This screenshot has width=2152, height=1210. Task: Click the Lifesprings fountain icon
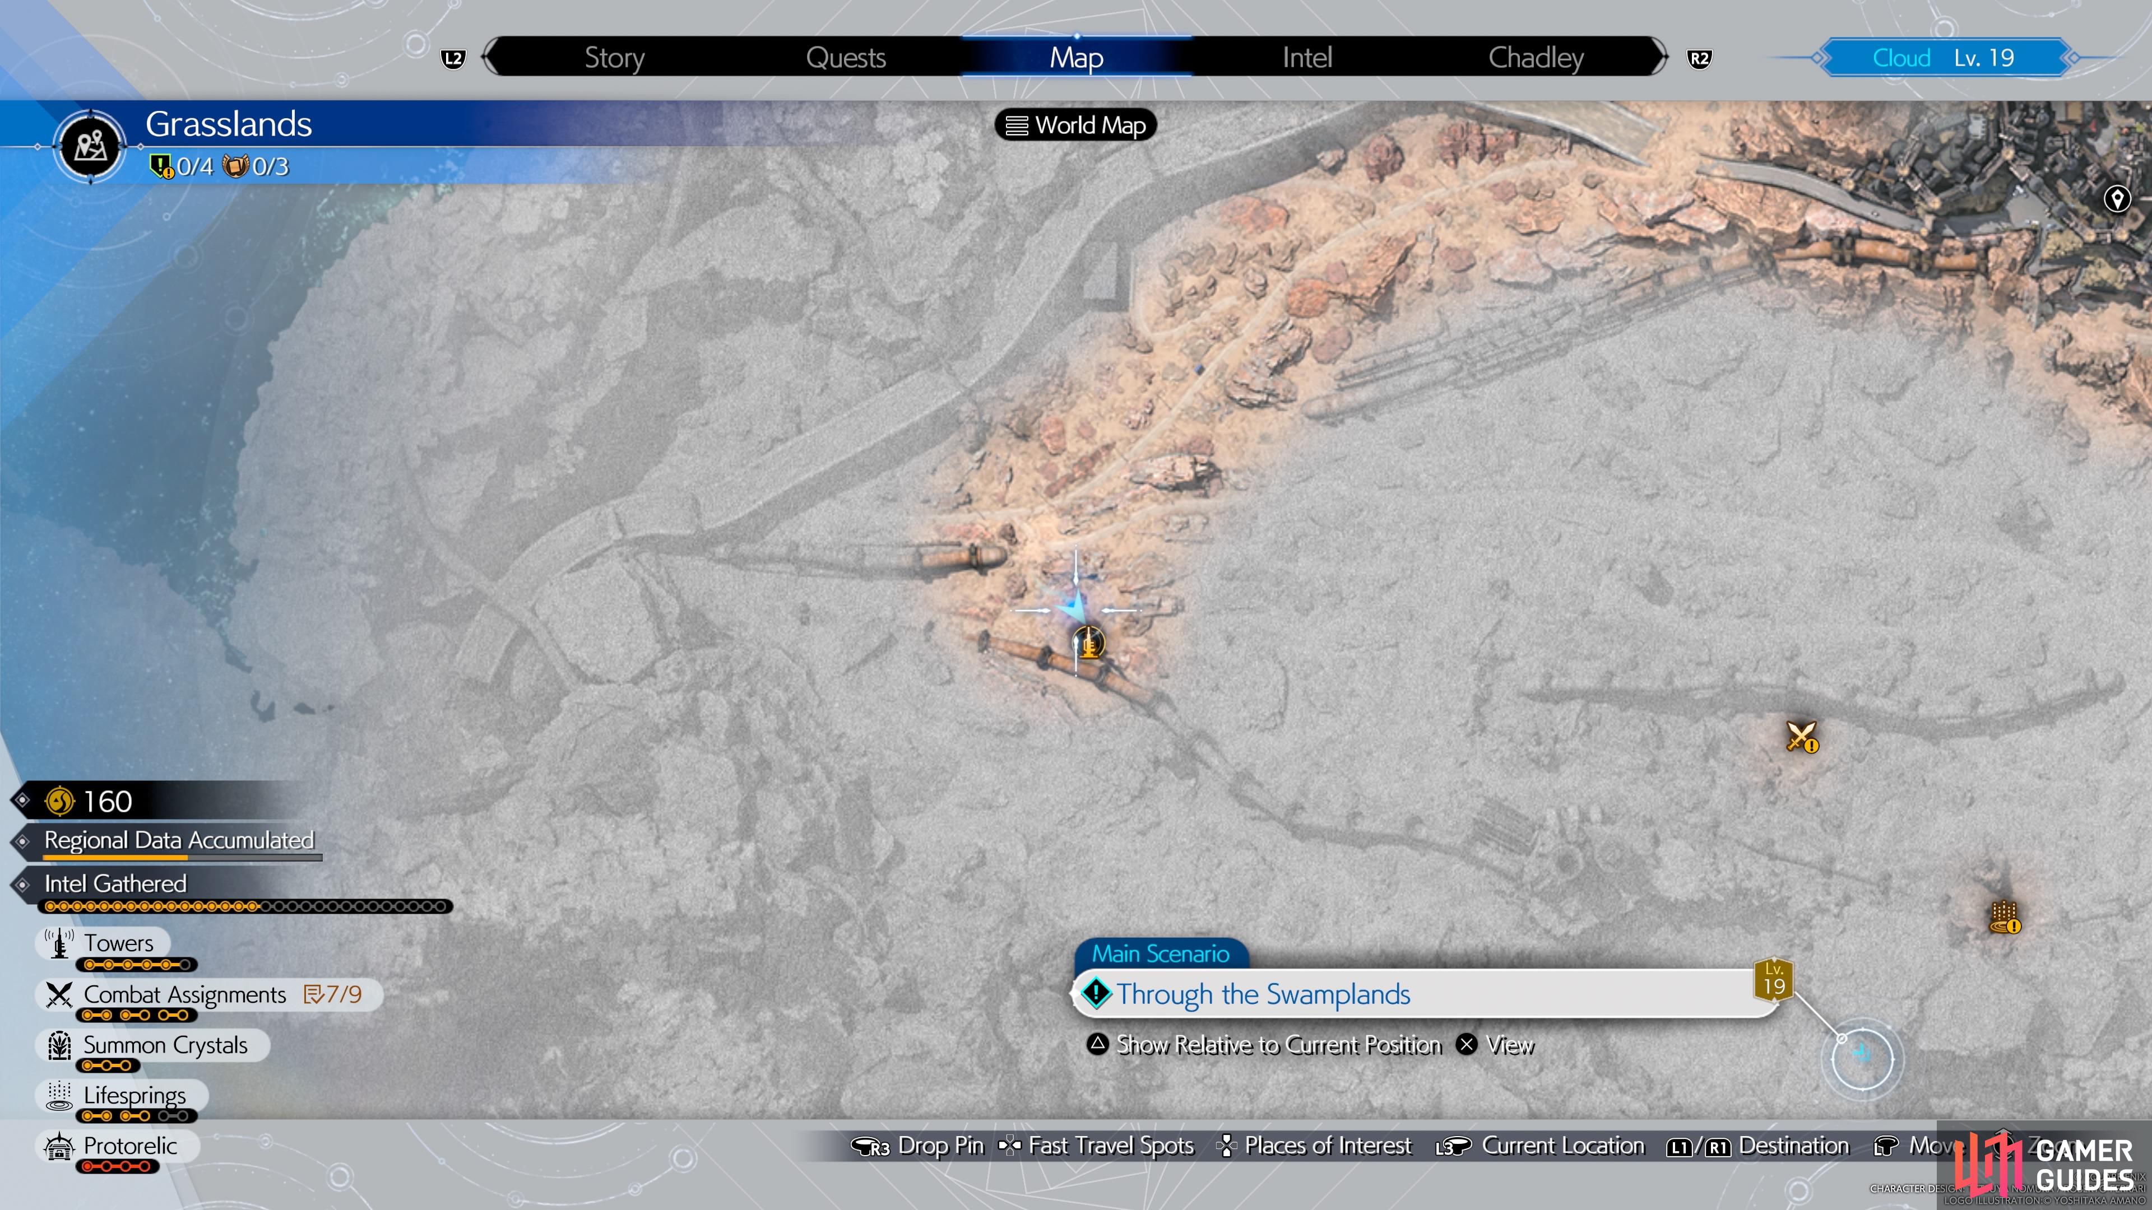pos(58,1096)
